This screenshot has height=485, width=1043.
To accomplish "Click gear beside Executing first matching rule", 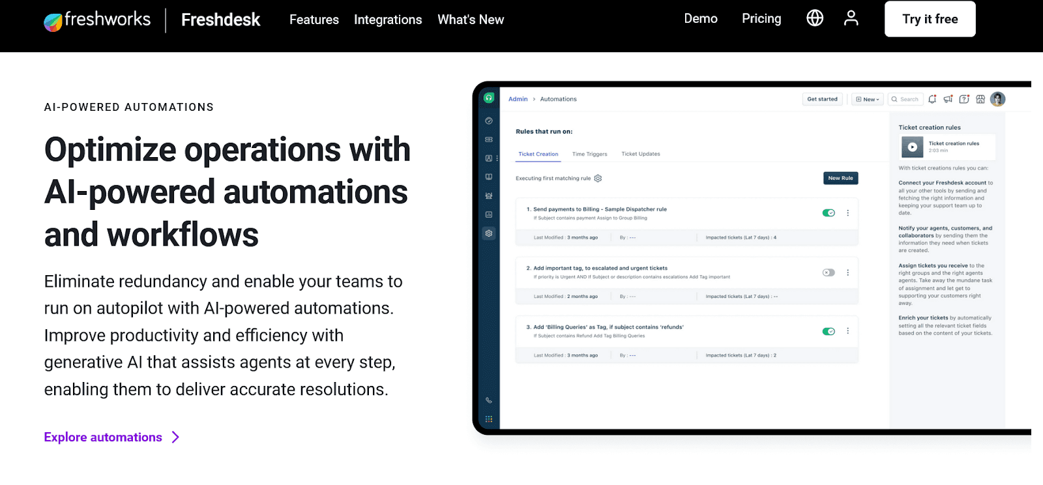I will pyautogui.click(x=598, y=179).
